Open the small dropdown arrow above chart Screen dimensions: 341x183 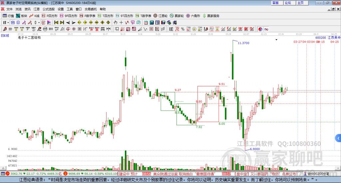click(276, 40)
